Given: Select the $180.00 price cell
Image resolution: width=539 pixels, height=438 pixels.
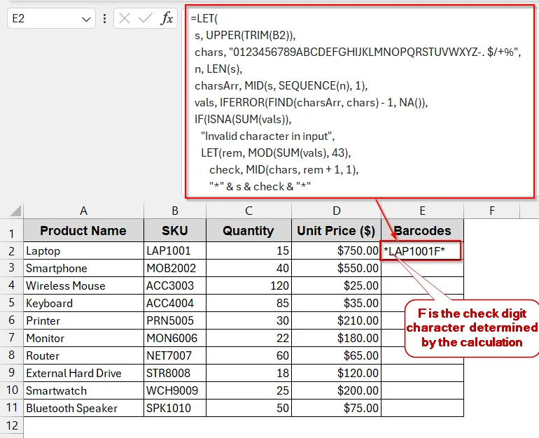Looking at the screenshot, I should click(x=337, y=339).
